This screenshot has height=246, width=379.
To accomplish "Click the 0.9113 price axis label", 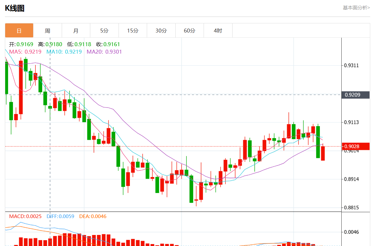I will pyautogui.click(x=351, y=122).
